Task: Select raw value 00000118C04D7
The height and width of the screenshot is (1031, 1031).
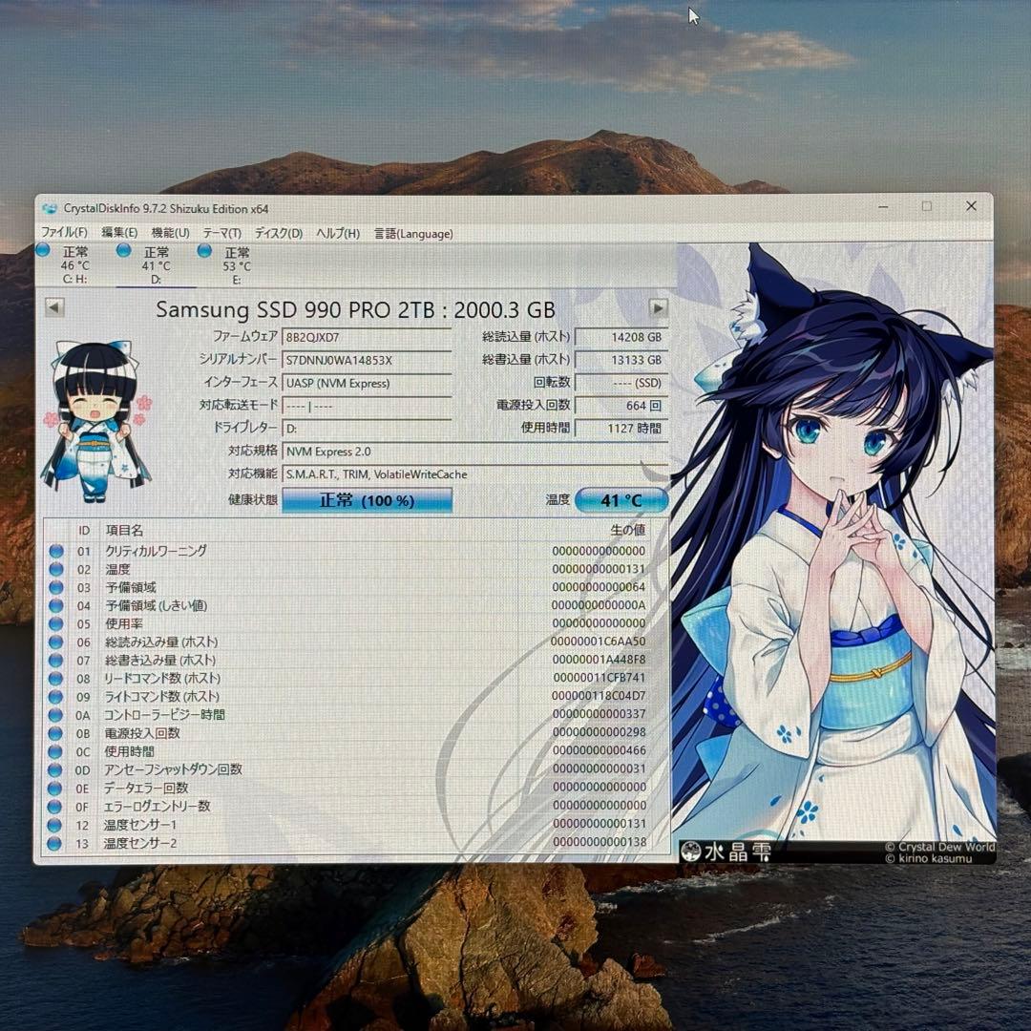Action: pyautogui.click(x=599, y=696)
